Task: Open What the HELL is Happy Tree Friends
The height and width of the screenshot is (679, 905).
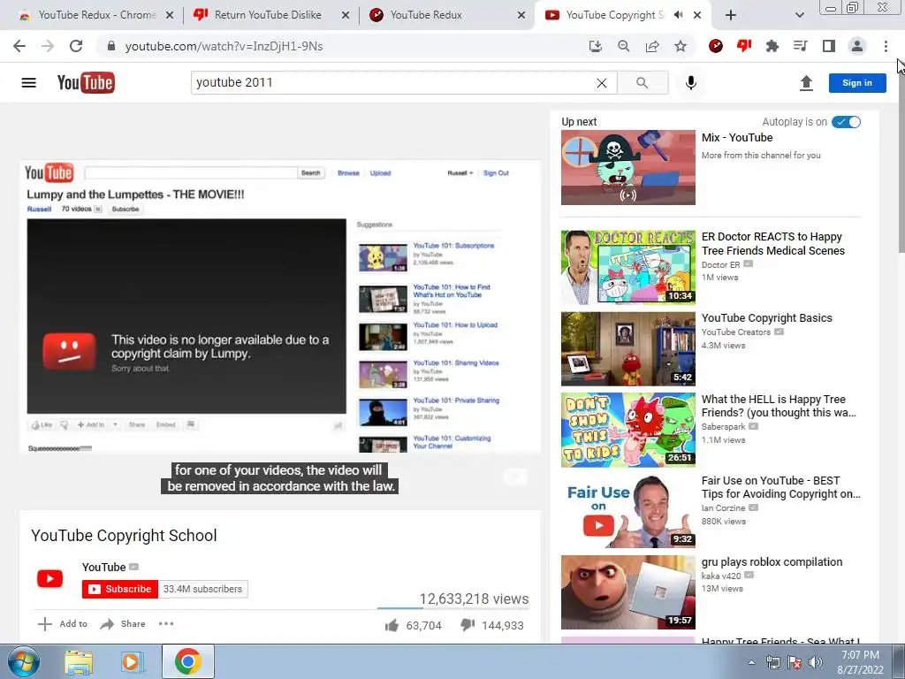Action: pyautogui.click(x=779, y=406)
